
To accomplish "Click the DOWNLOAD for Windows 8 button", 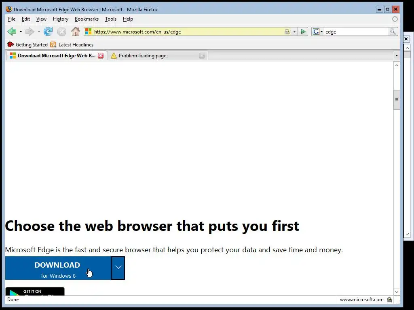I will pos(58,268).
